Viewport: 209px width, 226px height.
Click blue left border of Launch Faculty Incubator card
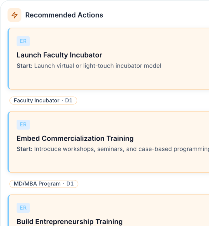point(8,59)
